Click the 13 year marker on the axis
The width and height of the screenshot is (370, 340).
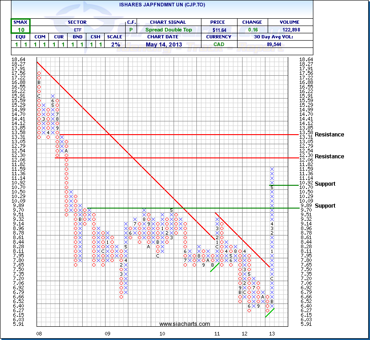click(272, 335)
